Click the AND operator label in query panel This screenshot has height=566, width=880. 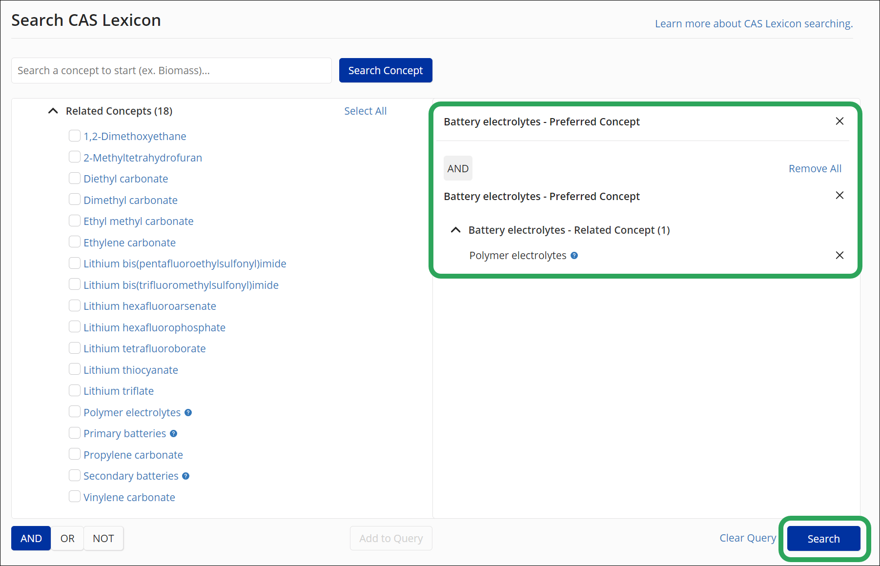[458, 168]
